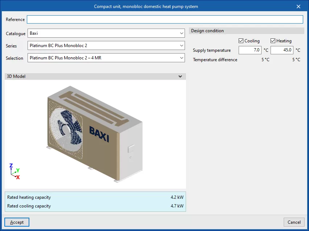The height and width of the screenshot is (231, 309).
Task: Open the Catalogue dropdown showing Baxi
Action: [106, 33]
